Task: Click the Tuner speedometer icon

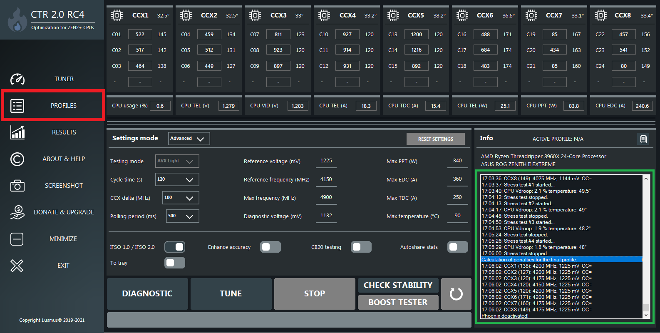Action: tap(17, 79)
